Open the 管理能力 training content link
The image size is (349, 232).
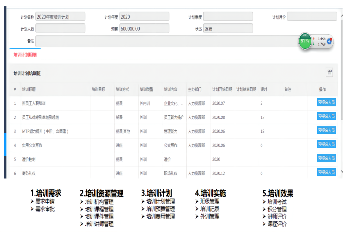171,131
